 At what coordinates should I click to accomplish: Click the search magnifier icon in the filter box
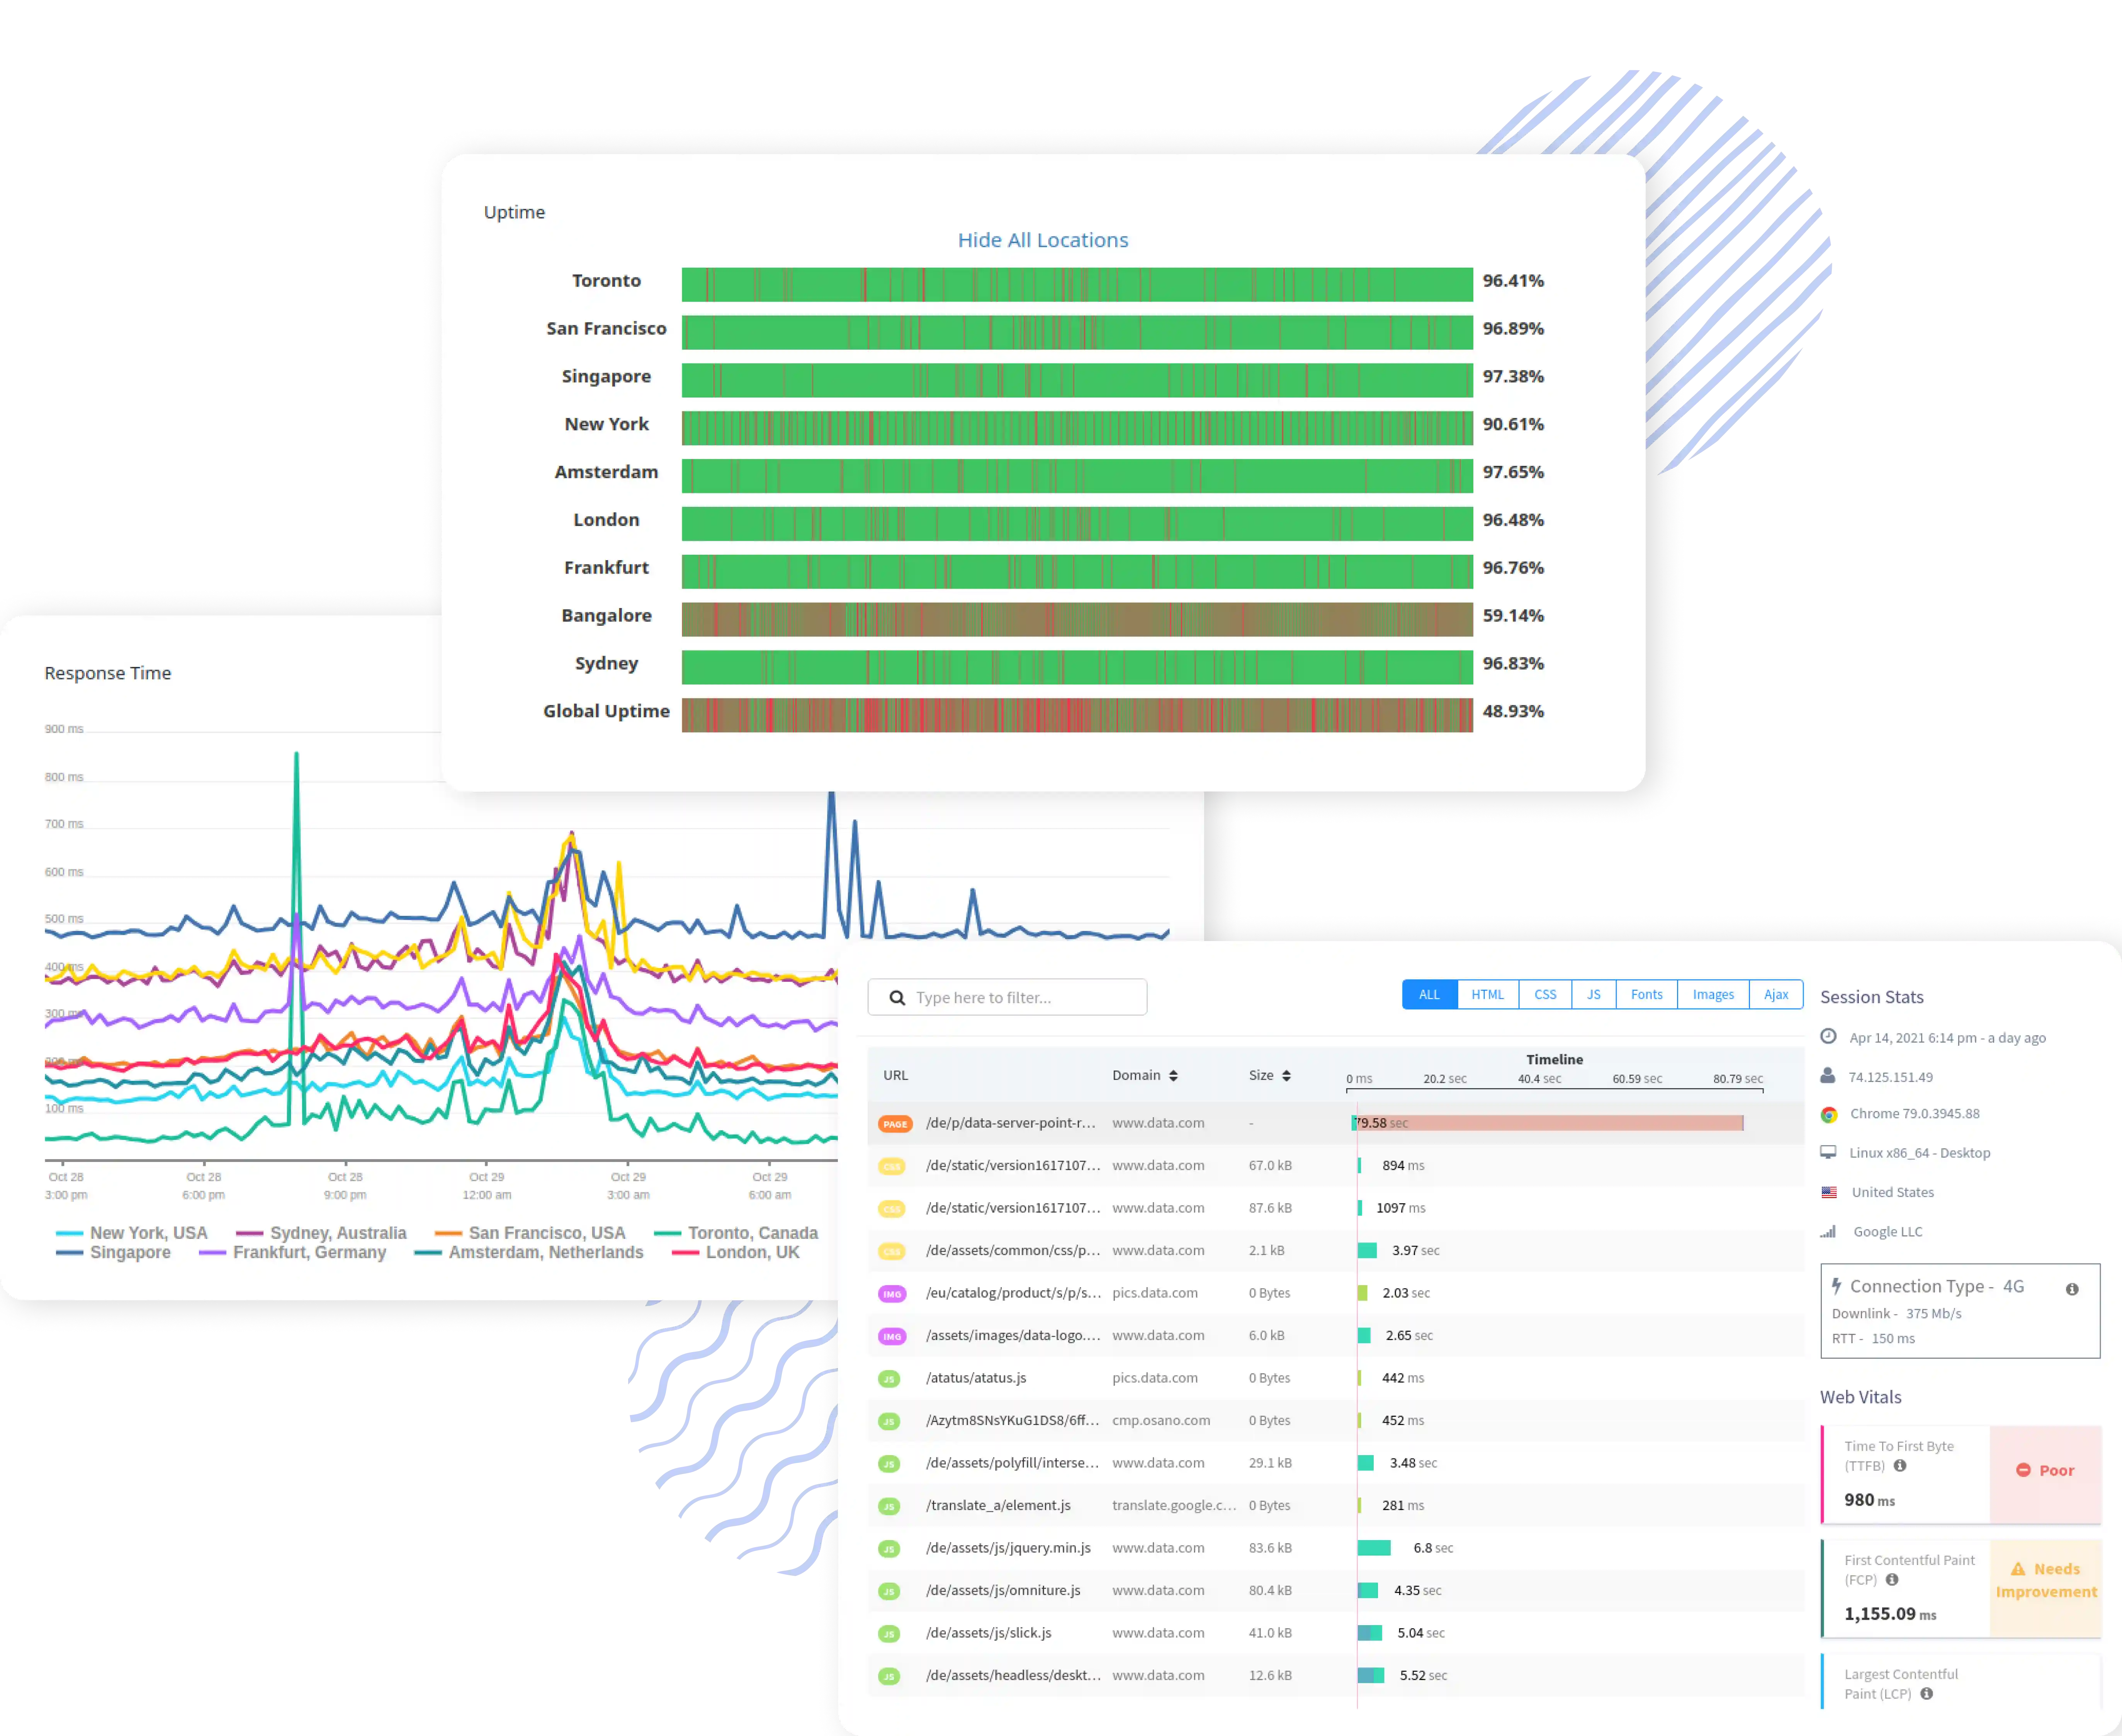pos(897,998)
